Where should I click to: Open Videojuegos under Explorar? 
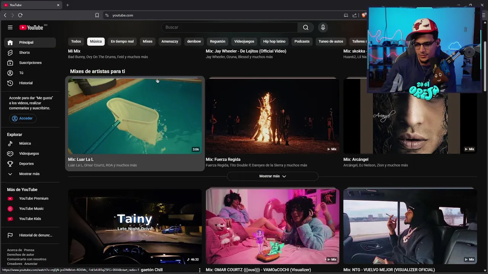click(x=30, y=153)
